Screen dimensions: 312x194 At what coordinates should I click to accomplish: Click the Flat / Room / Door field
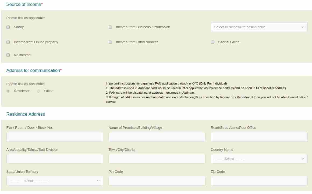(x=55, y=137)
